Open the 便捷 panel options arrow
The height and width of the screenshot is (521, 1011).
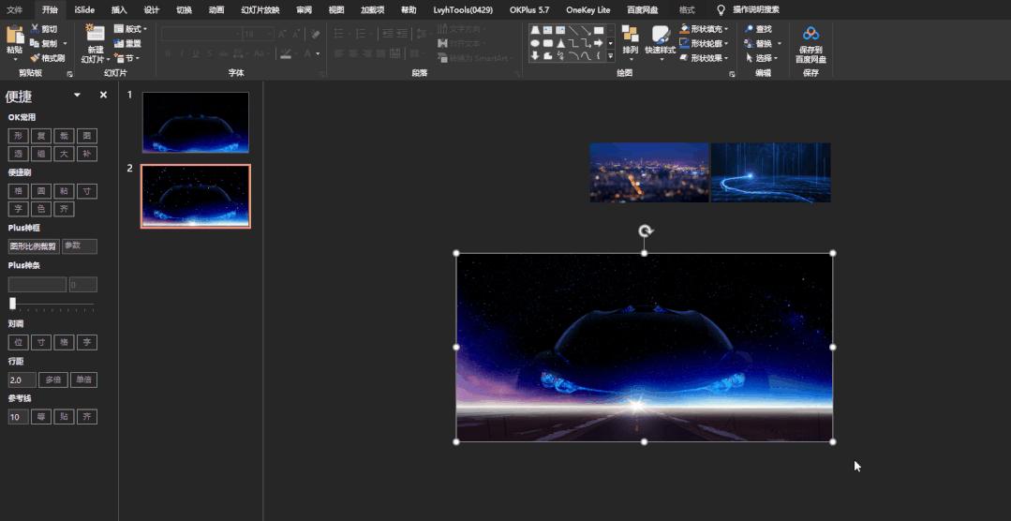tap(77, 96)
